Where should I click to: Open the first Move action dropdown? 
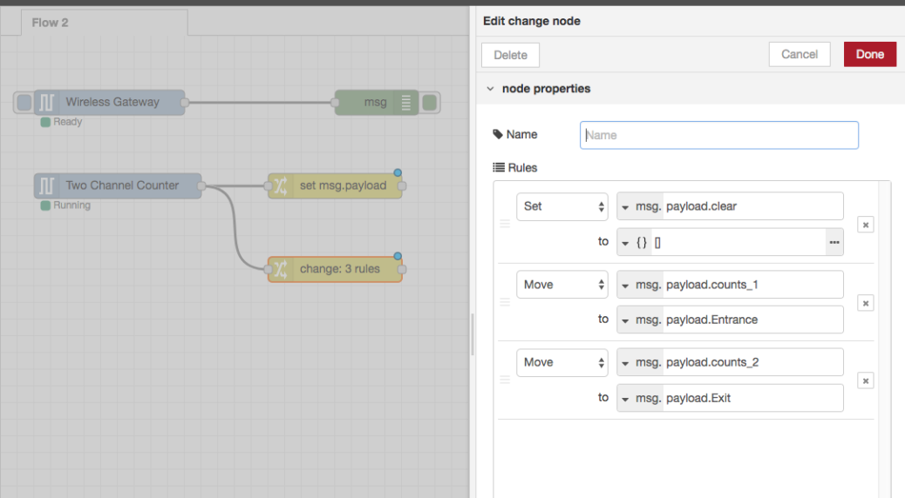(561, 285)
